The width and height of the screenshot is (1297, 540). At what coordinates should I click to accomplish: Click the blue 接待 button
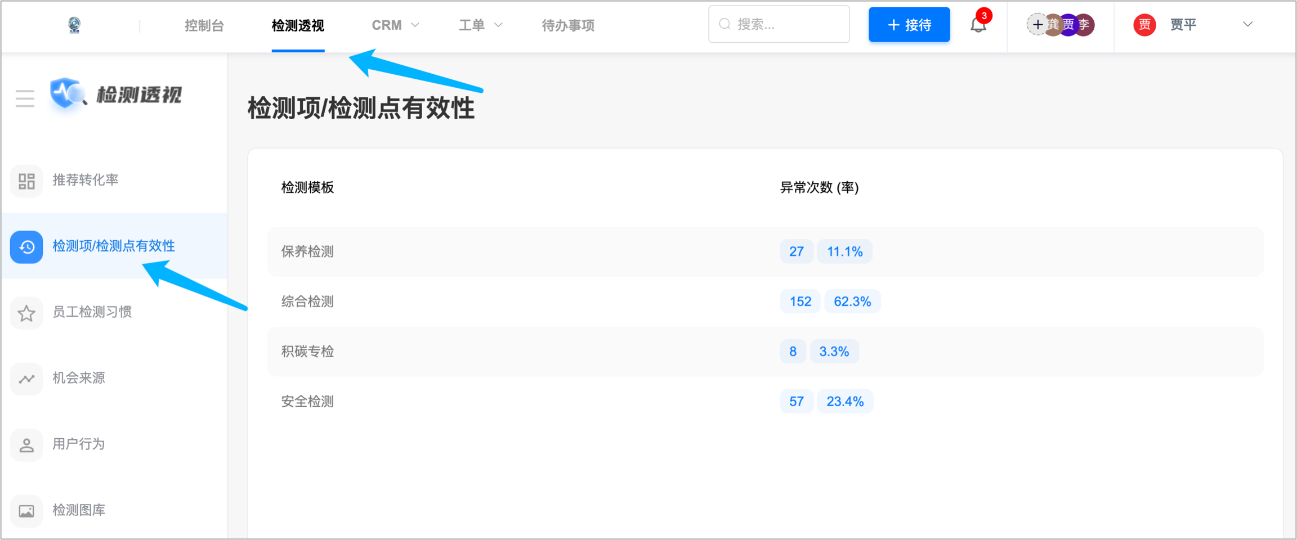909,25
